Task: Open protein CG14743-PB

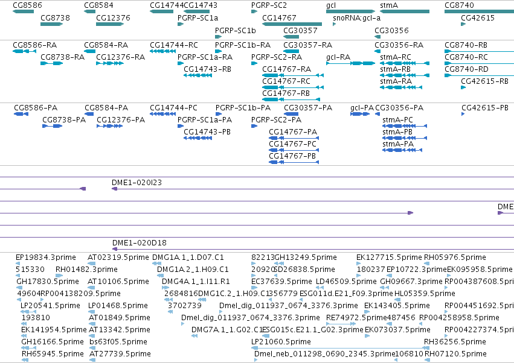Action: (x=198, y=138)
